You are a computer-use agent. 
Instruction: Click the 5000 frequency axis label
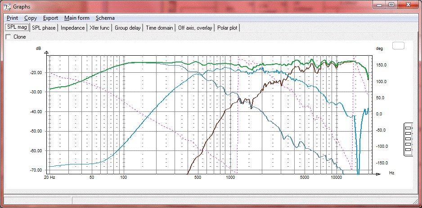pos(305,177)
